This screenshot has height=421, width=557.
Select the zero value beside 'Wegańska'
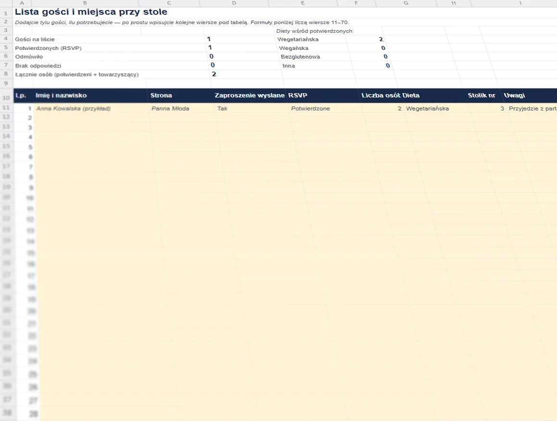tap(383, 48)
